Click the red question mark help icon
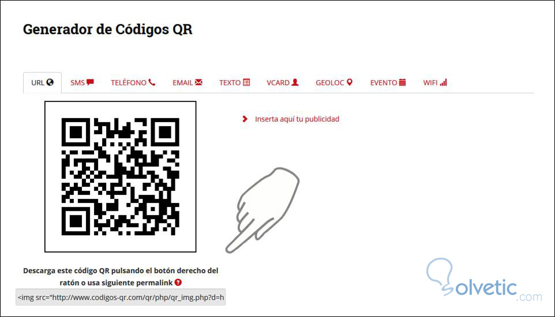Screen dimensions: 555x317 tap(178, 282)
